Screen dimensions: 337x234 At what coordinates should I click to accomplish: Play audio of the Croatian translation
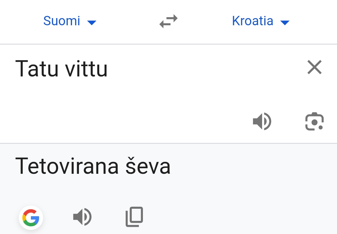point(82,217)
